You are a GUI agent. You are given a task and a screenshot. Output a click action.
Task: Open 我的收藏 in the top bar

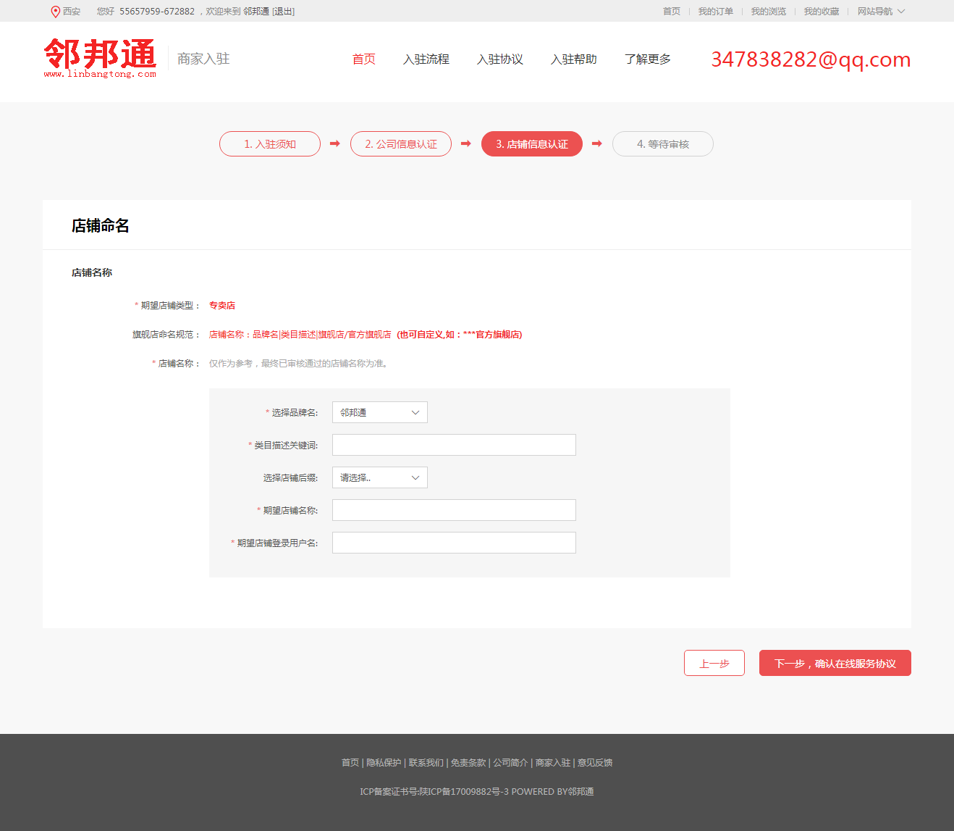(x=821, y=12)
